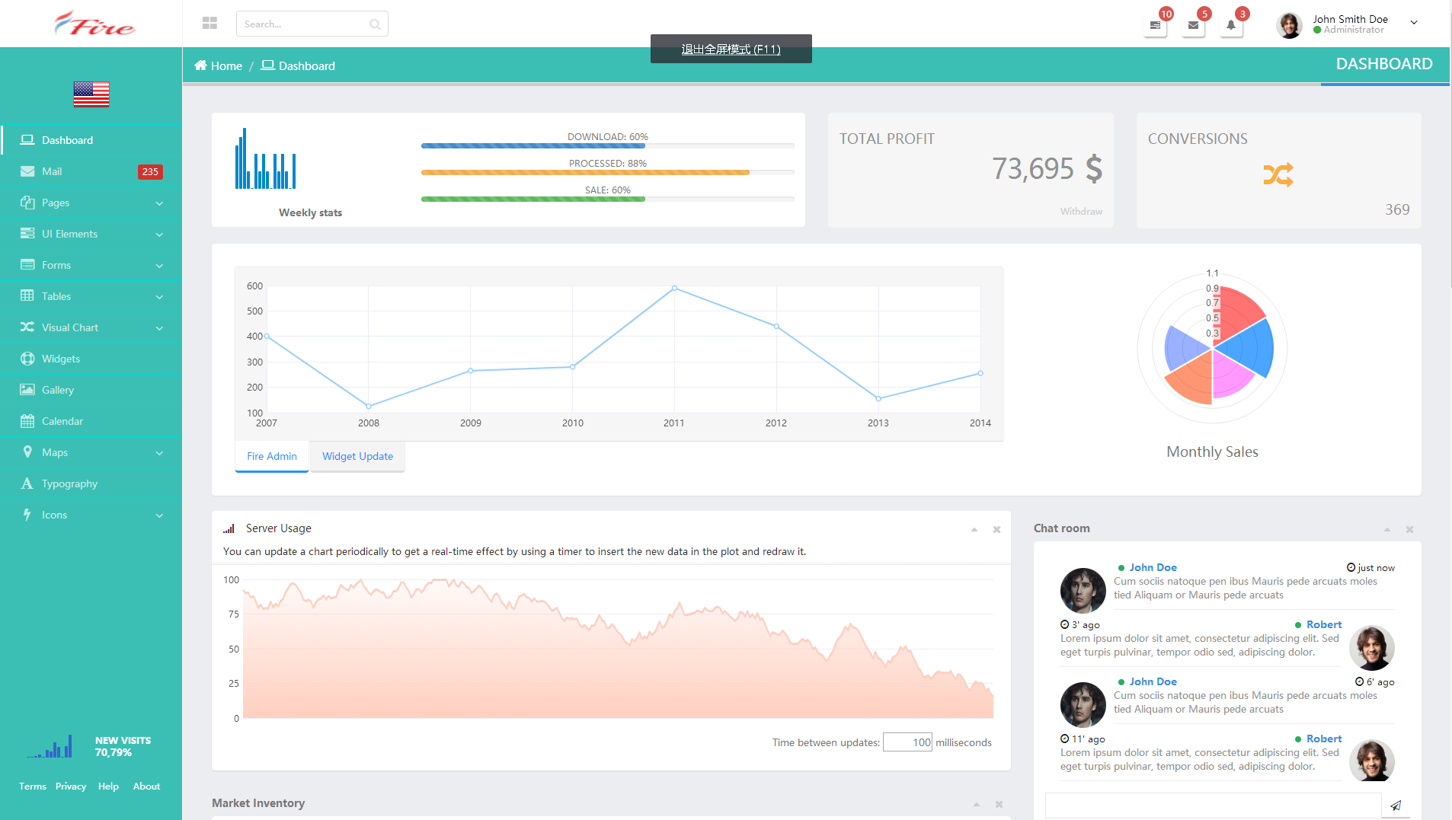Click Robert's name in 3' ago message
The width and height of the screenshot is (1452, 820).
click(1324, 624)
